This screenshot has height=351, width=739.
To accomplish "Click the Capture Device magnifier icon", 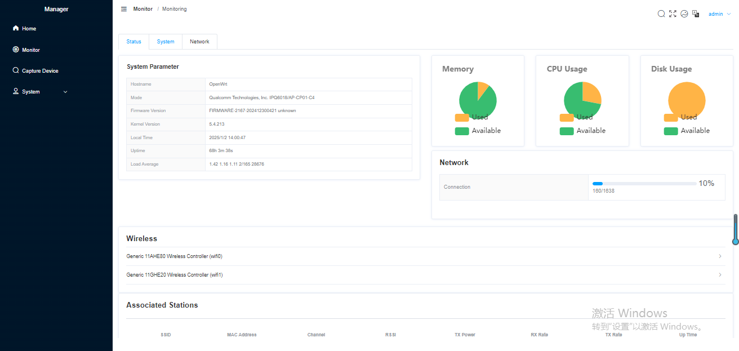I will 16,70.
